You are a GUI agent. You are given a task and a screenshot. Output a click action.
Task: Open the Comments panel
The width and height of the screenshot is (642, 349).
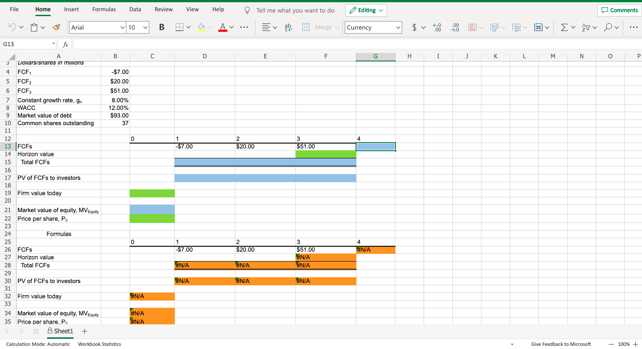click(619, 10)
